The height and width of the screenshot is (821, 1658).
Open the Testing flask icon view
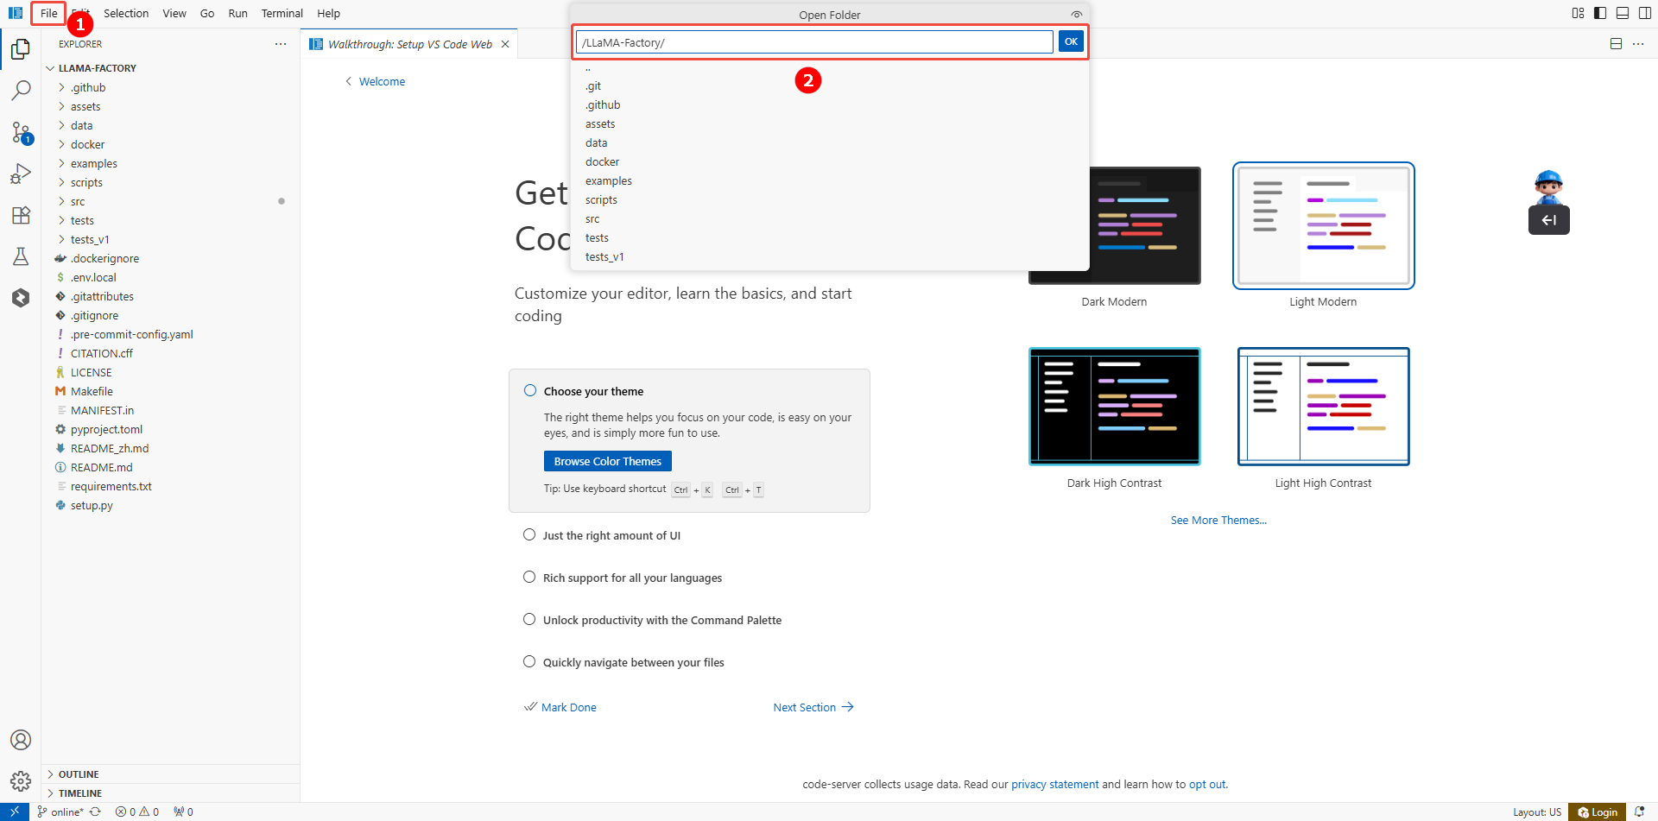(x=21, y=256)
